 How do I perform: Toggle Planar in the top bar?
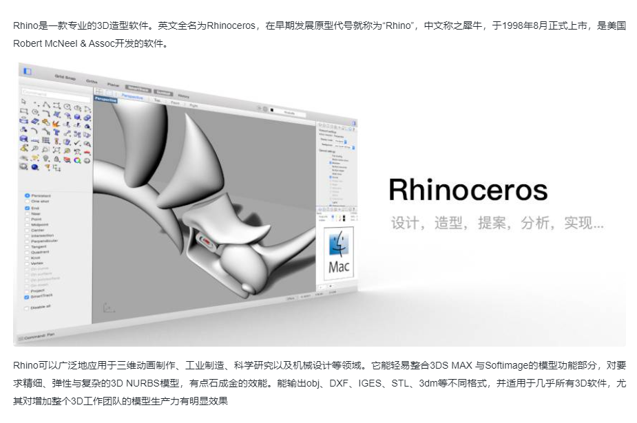(x=113, y=85)
